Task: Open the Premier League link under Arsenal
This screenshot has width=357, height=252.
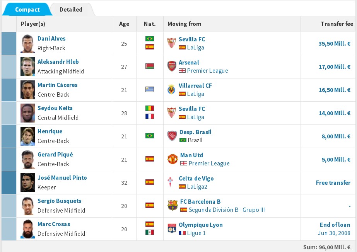Action: 207,71
